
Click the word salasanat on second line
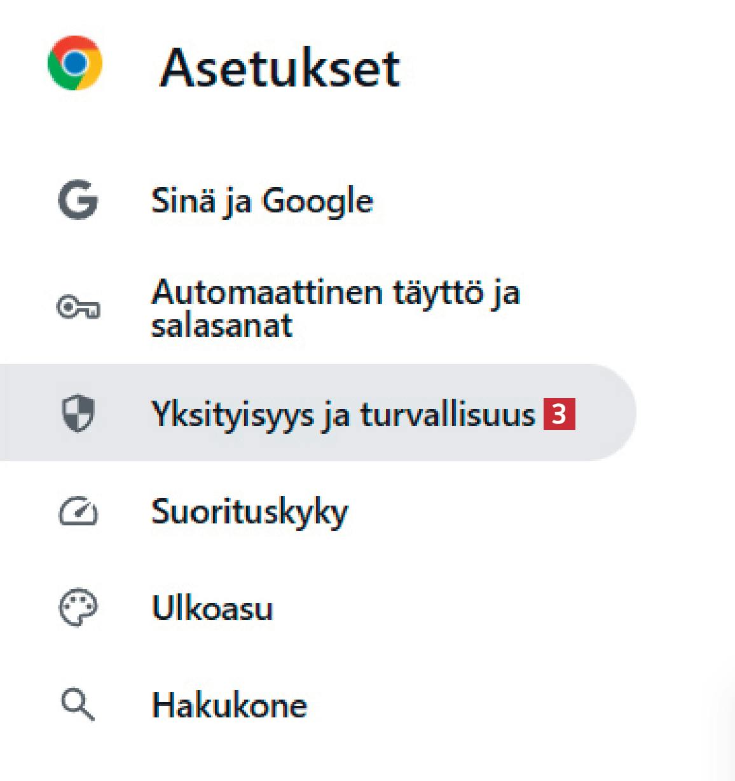pos(221,326)
